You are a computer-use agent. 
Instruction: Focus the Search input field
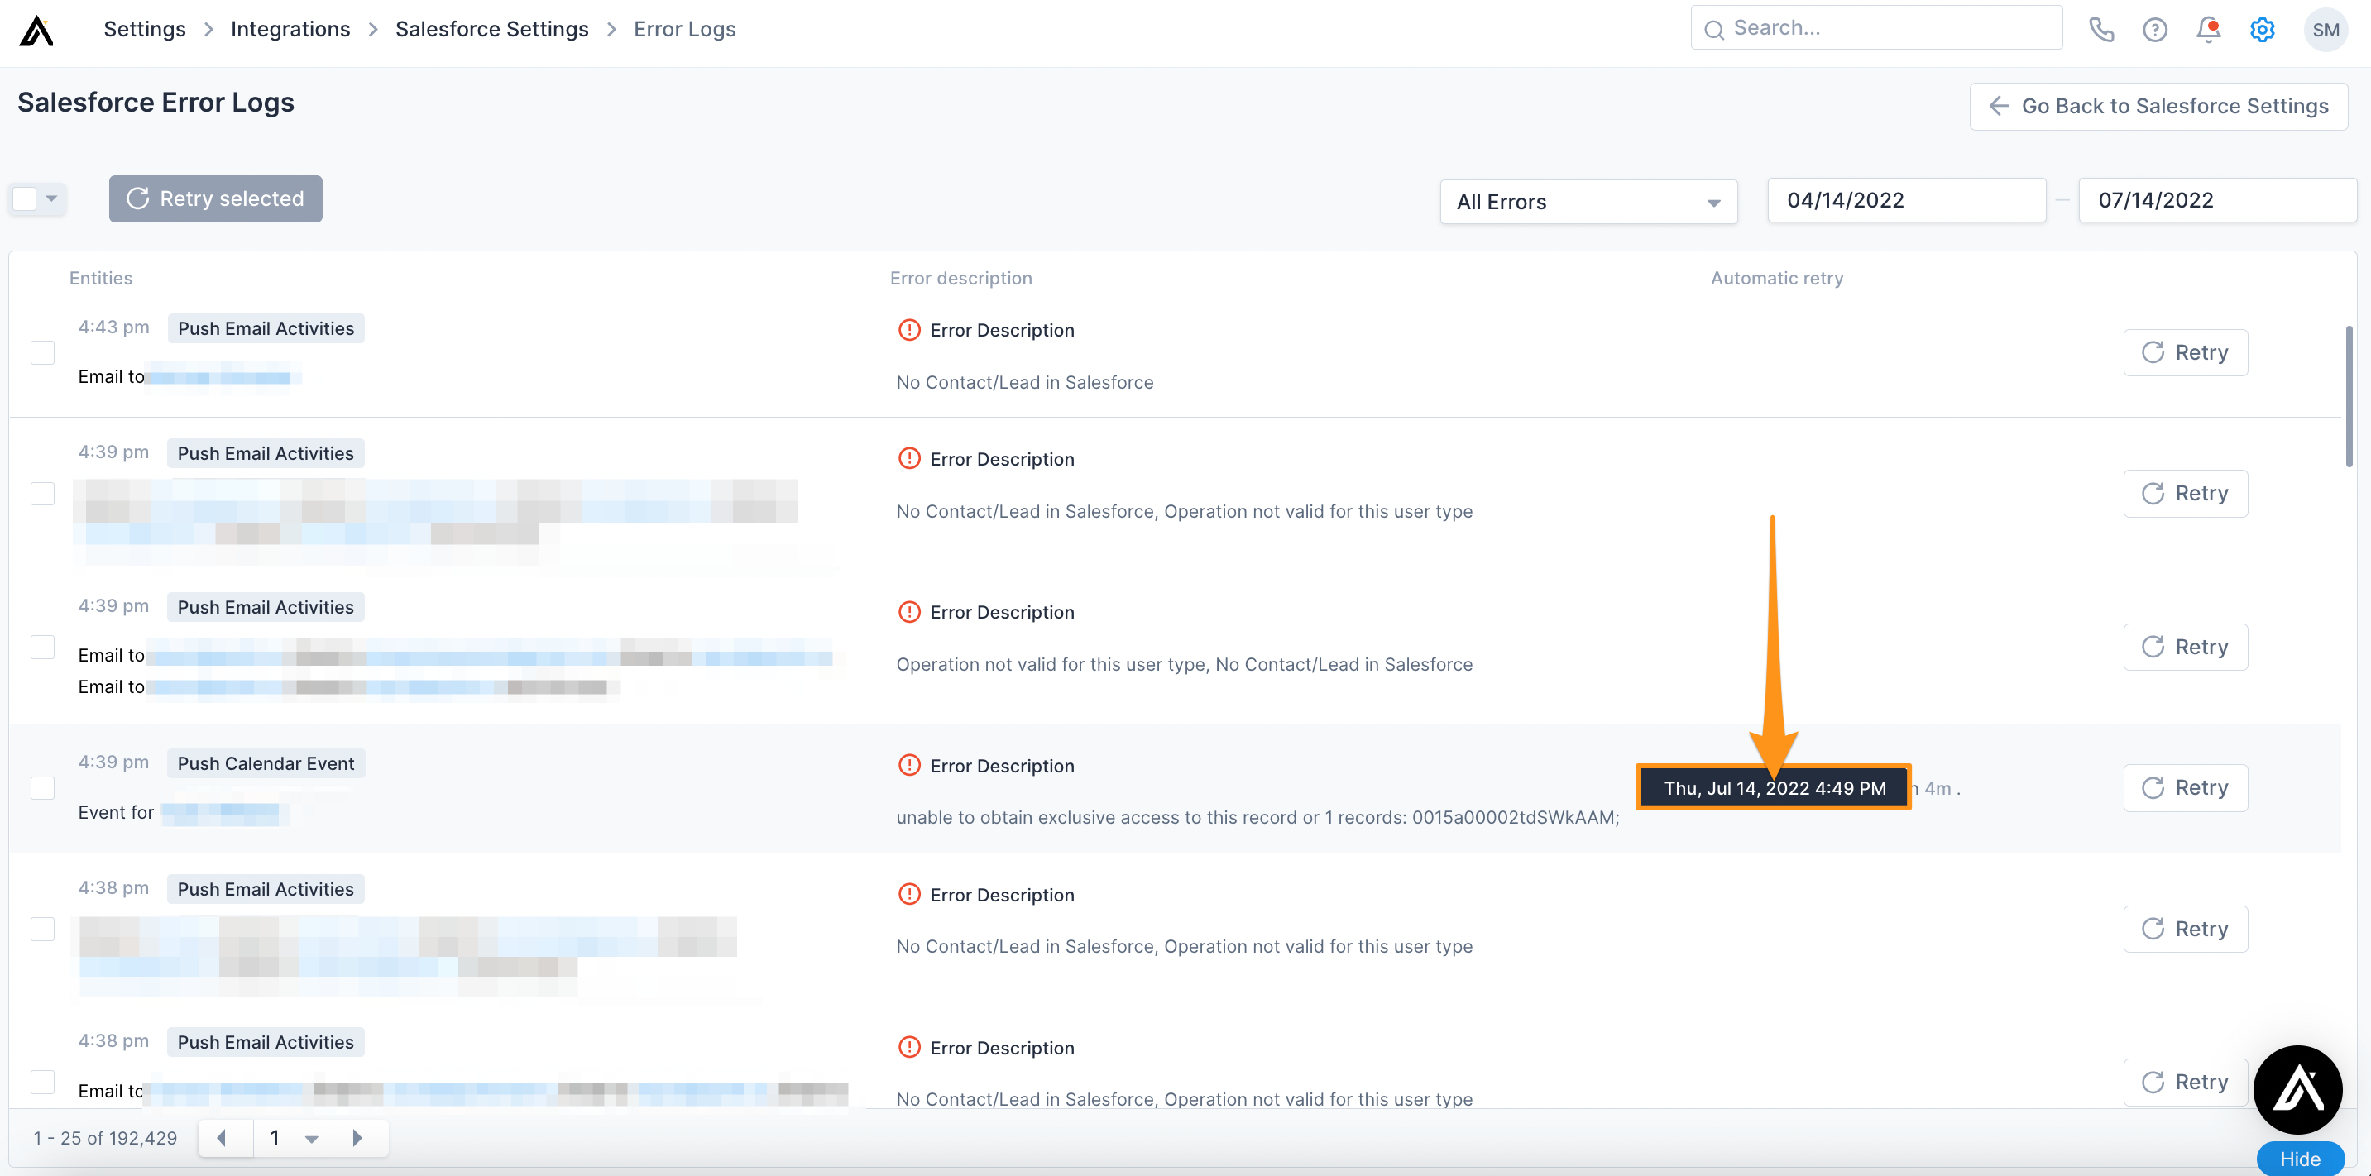[1877, 27]
